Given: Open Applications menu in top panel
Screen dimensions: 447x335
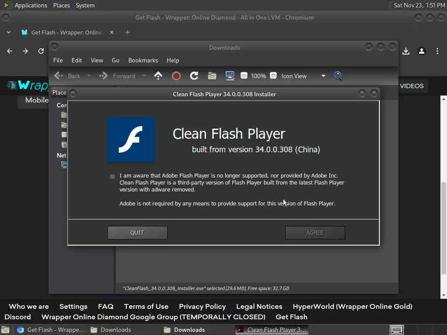Looking at the screenshot, I should point(26,5).
